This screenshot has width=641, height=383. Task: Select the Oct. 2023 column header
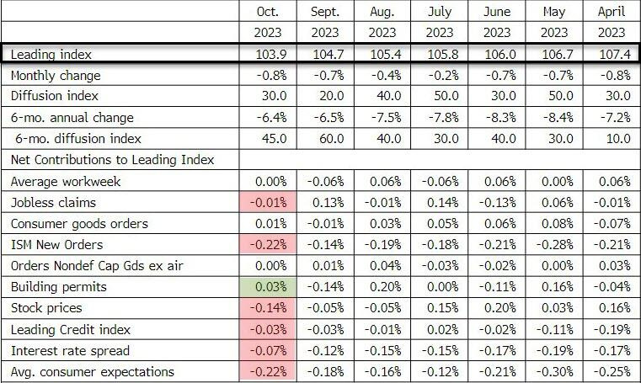(x=268, y=23)
